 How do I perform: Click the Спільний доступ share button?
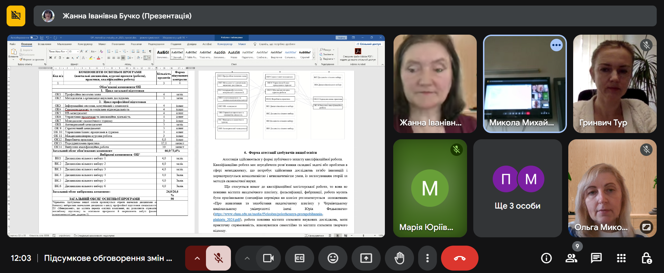369,44
